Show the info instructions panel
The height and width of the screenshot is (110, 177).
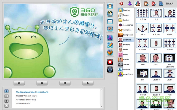(7, 91)
